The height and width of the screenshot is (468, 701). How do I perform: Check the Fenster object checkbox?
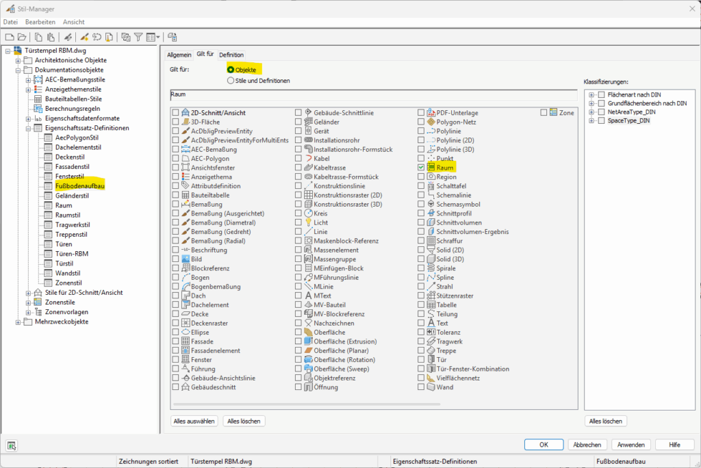click(x=176, y=359)
